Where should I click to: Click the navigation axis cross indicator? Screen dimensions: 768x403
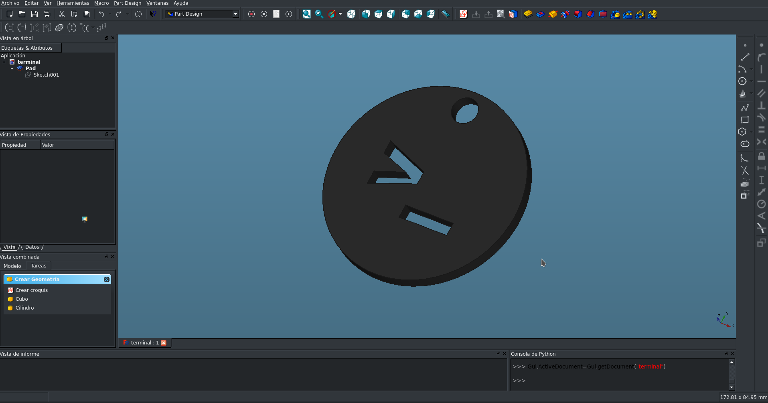725,320
